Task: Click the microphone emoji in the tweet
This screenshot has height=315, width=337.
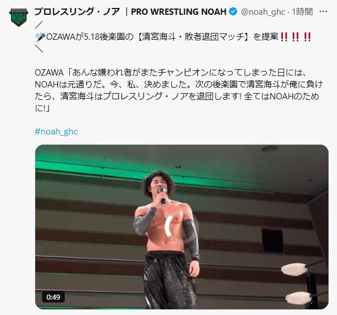Action: 40,37
